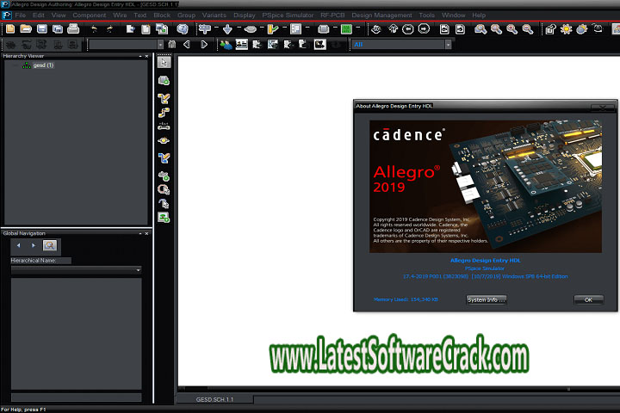Select gesd (1) in Hierarchy Viewer
Viewport: 620px width, 413px height.
(43, 65)
